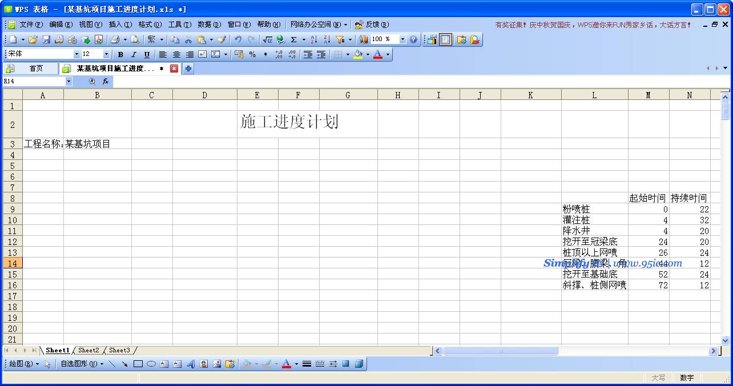Click the yellow fill color swatch

[x=358, y=54]
